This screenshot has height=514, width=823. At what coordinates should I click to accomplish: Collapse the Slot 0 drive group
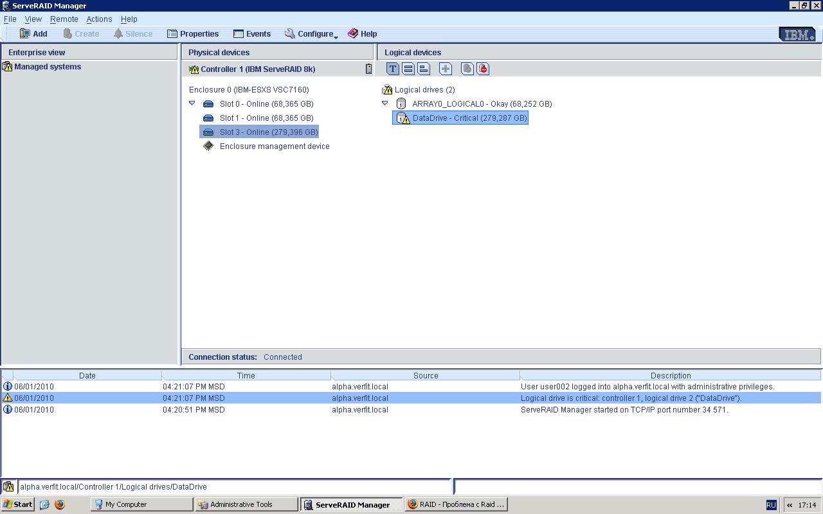pos(192,103)
